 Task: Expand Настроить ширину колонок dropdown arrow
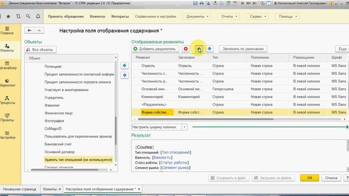(184, 127)
